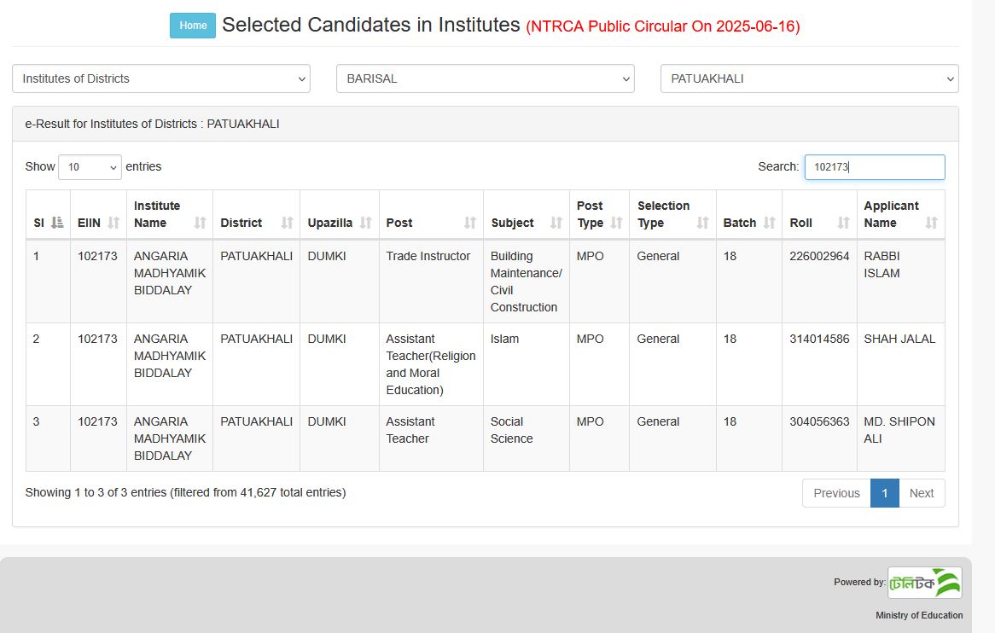Click applicant name RABBI ISLAM

click(x=882, y=264)
